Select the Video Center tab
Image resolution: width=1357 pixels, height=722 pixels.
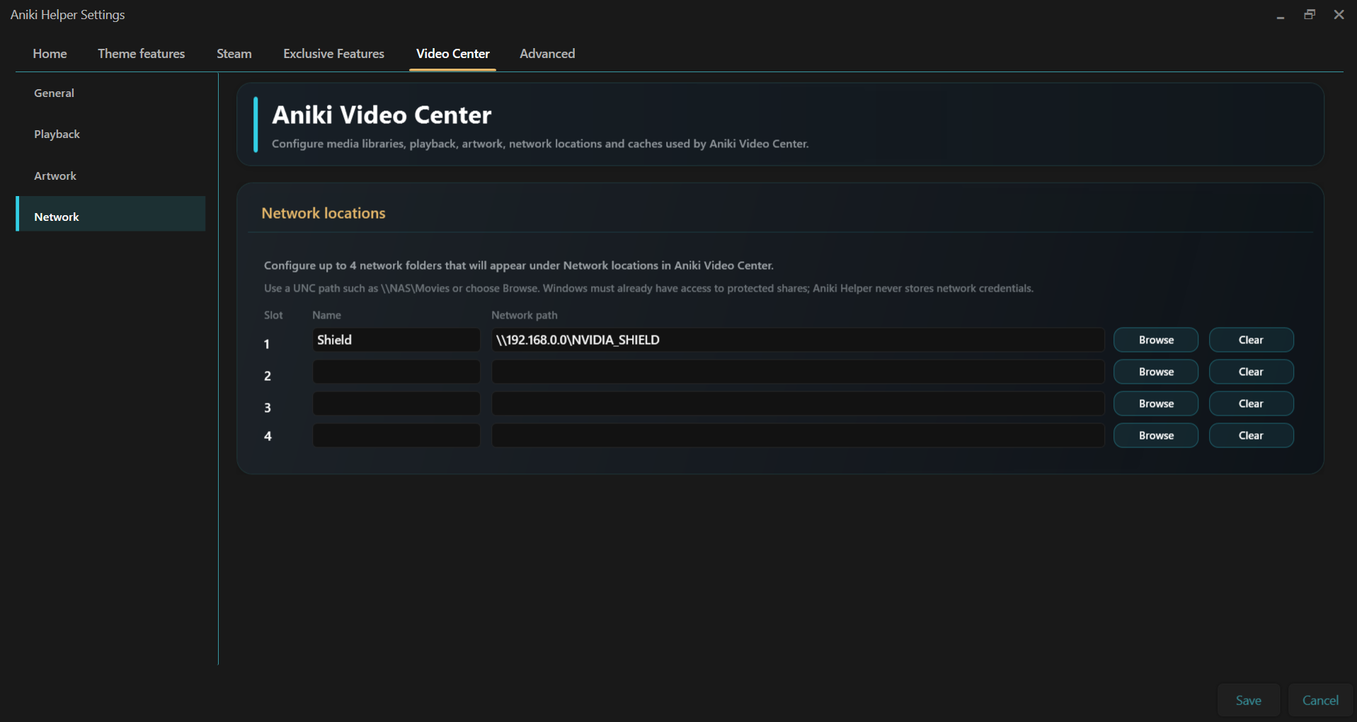click(452, 54)
